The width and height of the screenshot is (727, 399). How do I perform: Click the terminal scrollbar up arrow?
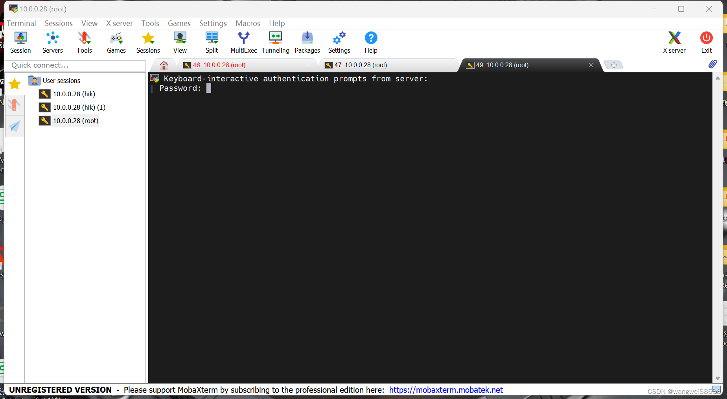pos(718,78)
